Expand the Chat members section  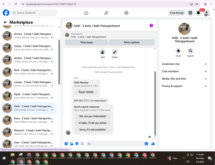point(184,71)
